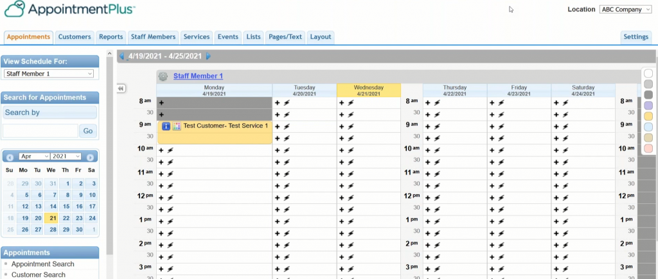
Task: Switch to the Customers tab
Action: 75,37
